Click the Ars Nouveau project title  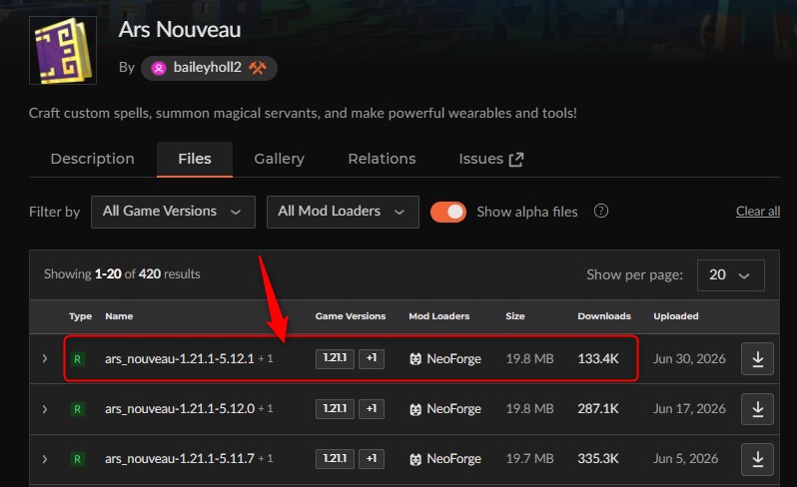coord(180,30)
